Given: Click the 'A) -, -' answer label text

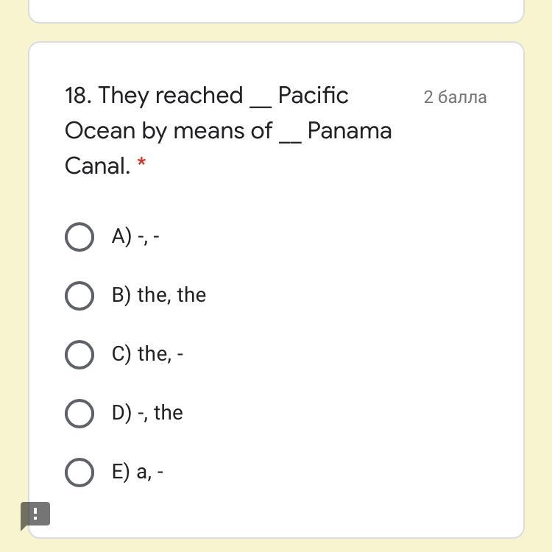Looking at the screenshot, I should tap(135, 236).
